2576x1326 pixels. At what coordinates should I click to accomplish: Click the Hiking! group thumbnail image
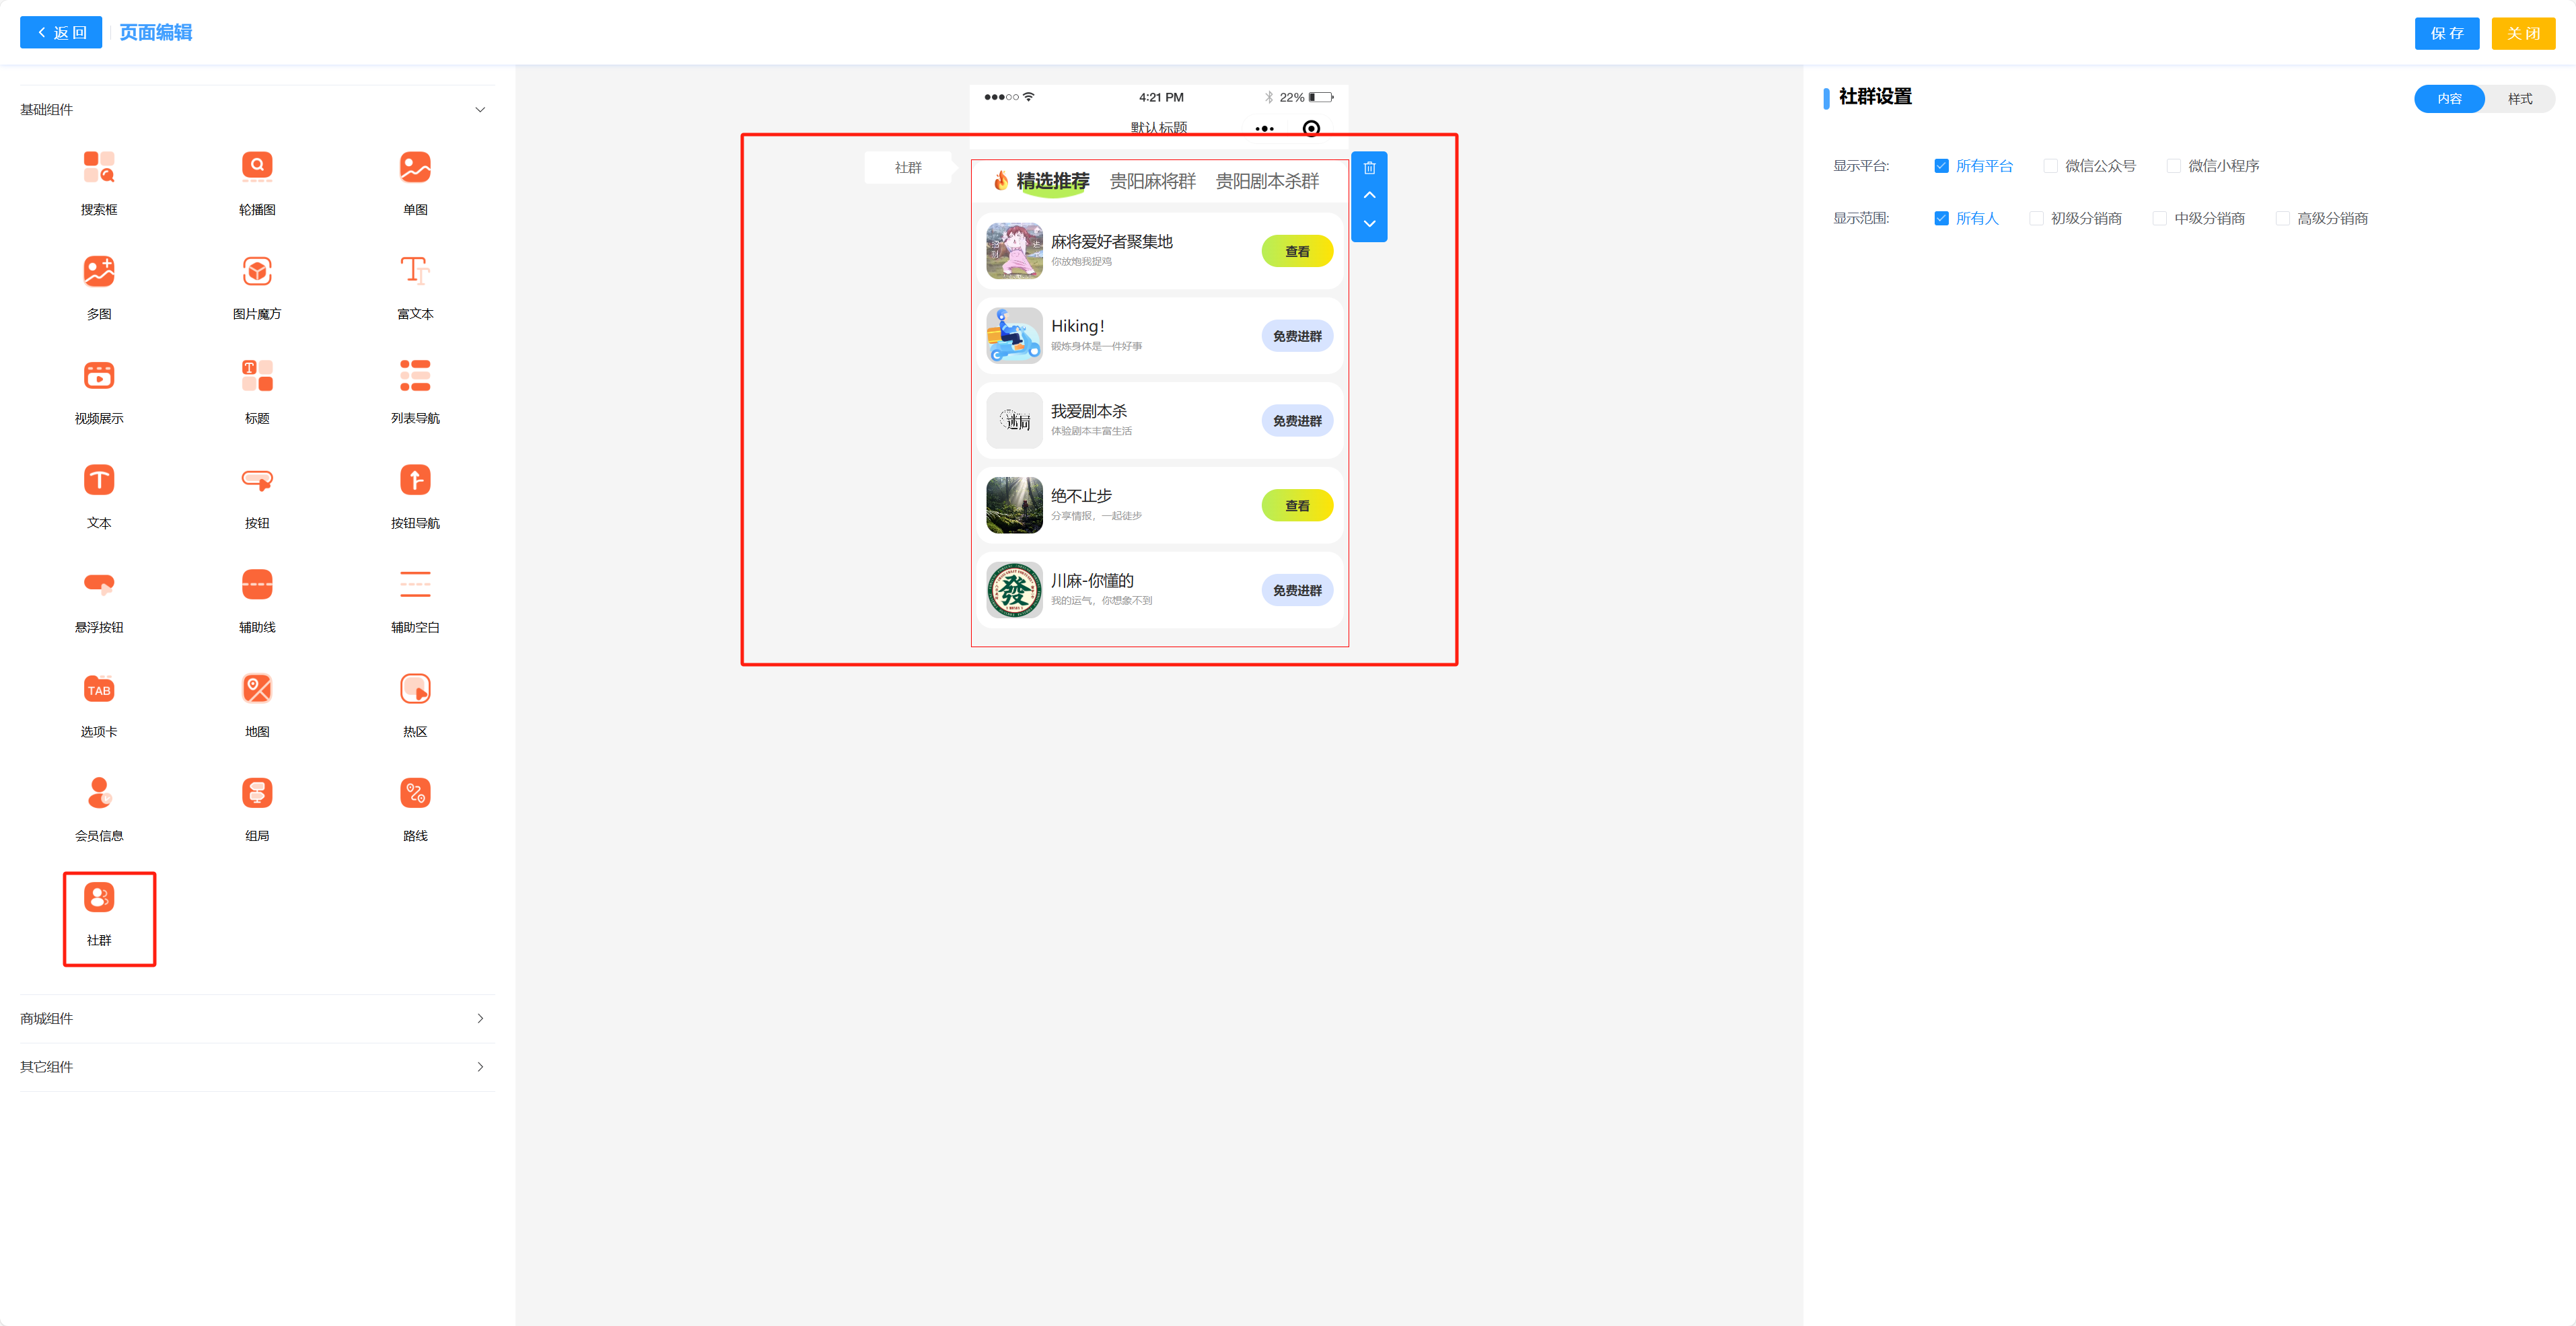[1014, 336]
